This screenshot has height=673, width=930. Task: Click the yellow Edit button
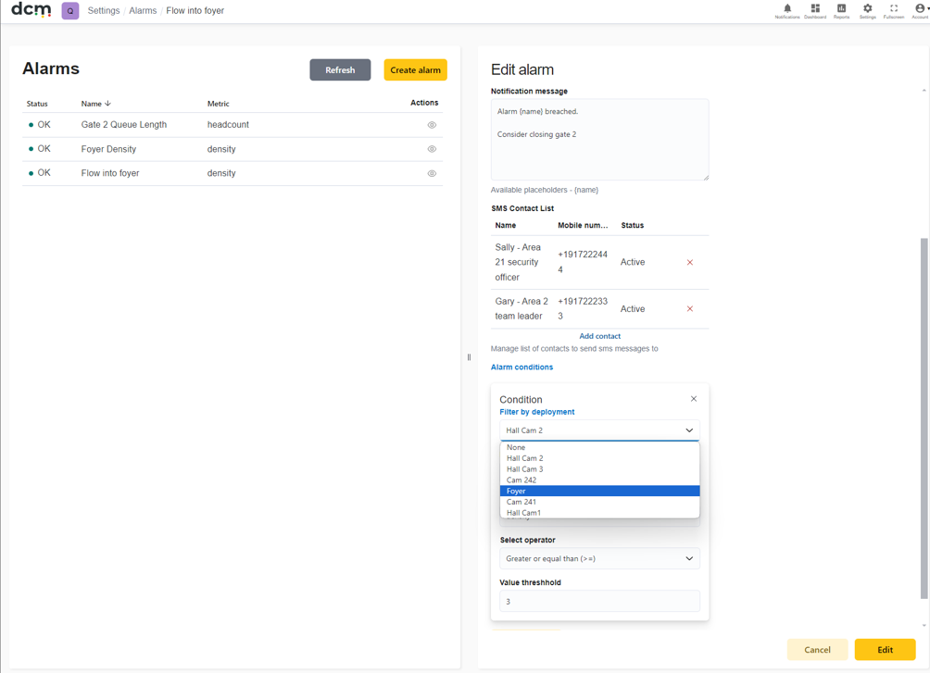pos(885,650)
